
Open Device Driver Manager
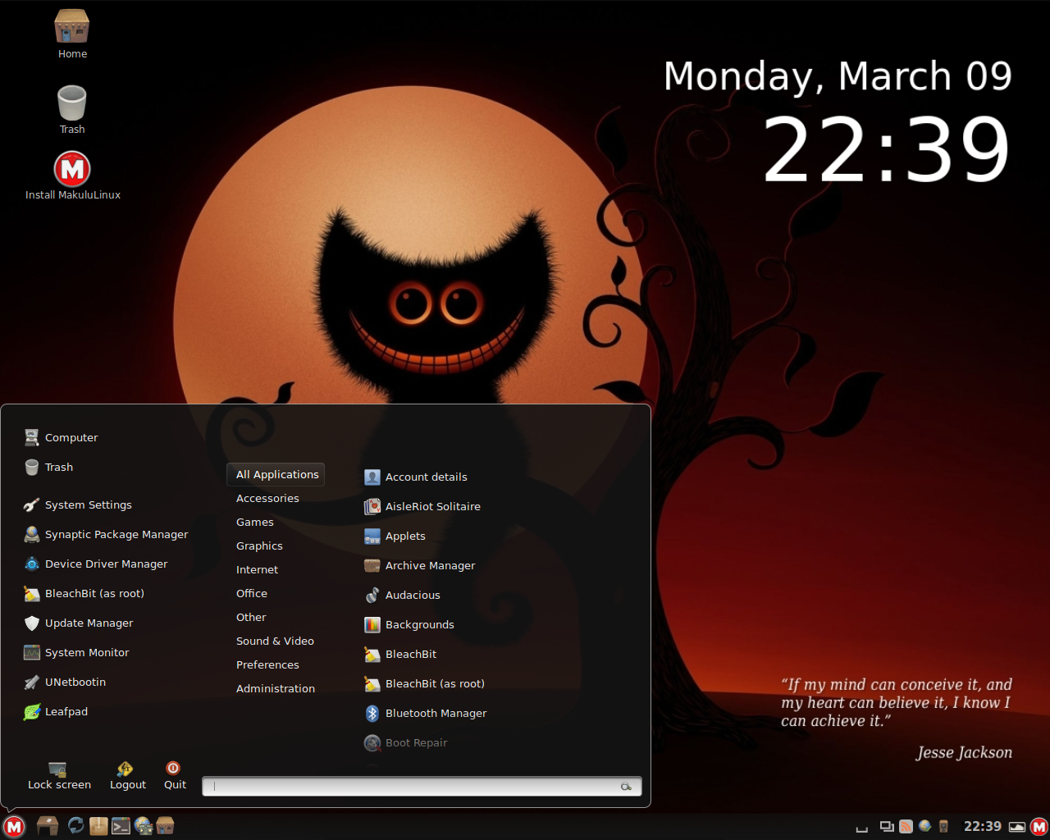click(96, 564)
